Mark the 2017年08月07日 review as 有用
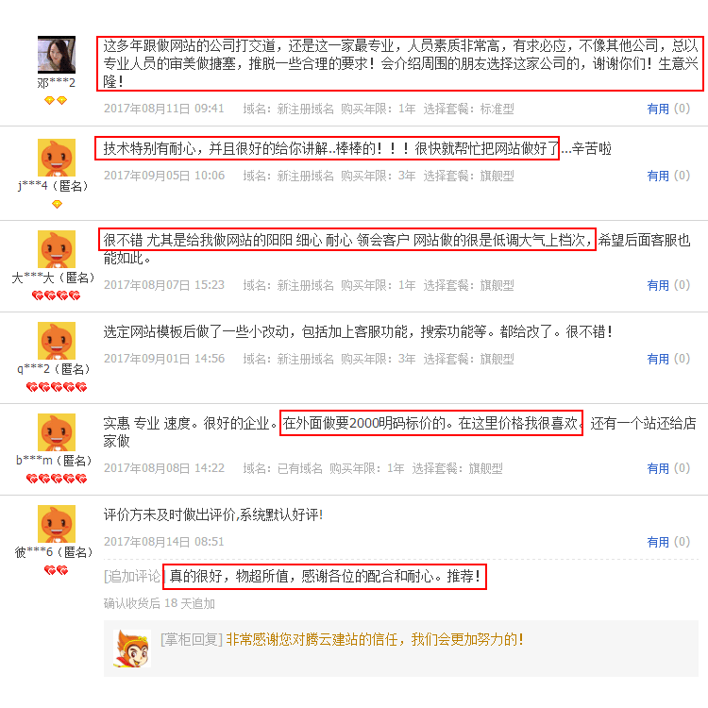 (x=657, y=285)
